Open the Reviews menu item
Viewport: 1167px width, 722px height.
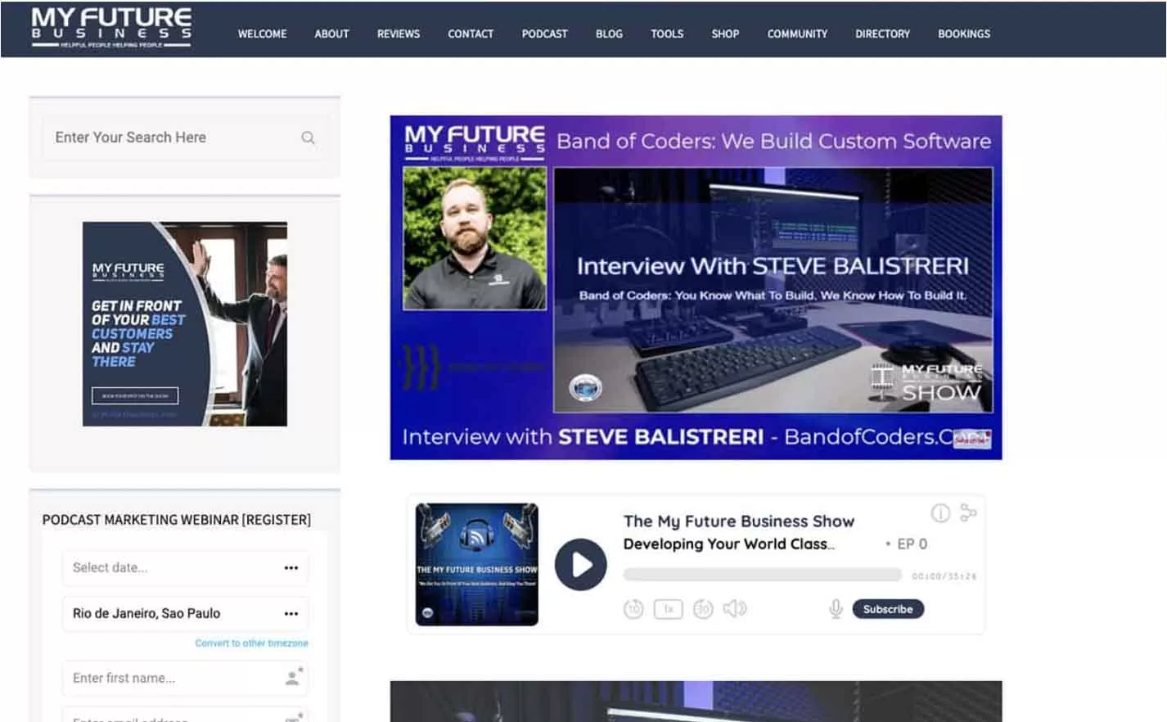[398, 34]
